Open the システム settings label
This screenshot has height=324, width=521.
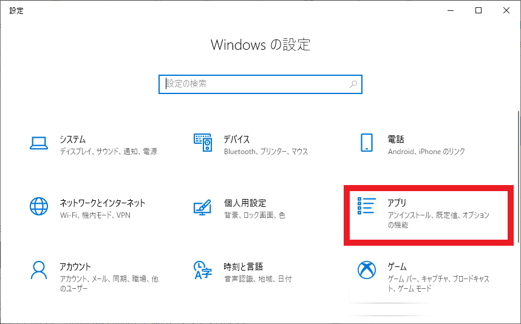[x=73, y=140]
